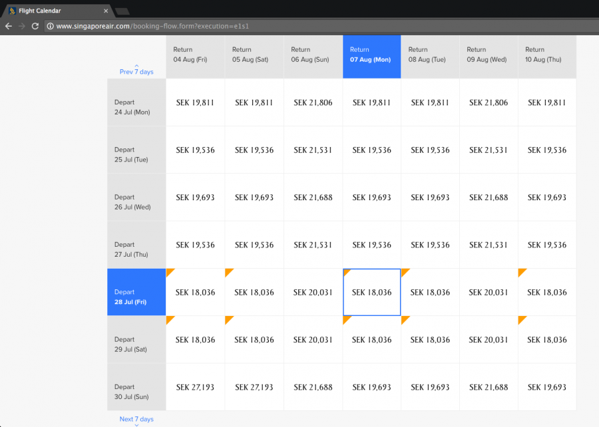Pick 25 Jul depart, 09 Aug return SEK 21,531
This screenshot has width=599, height=427.
point(489,150)
